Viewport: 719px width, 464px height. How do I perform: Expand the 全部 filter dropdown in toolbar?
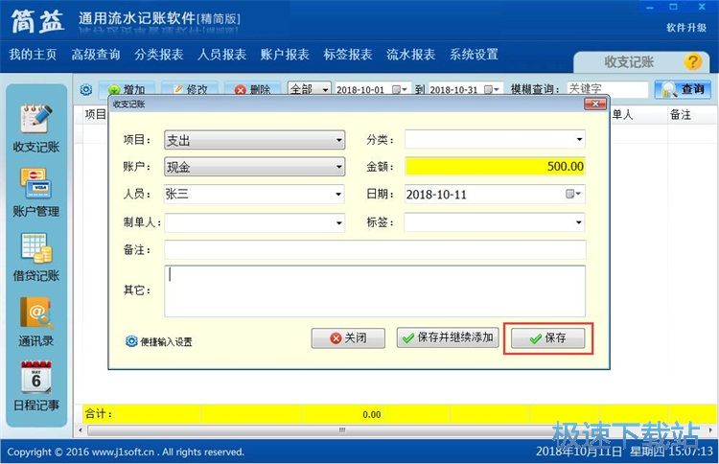click(325, 89)
